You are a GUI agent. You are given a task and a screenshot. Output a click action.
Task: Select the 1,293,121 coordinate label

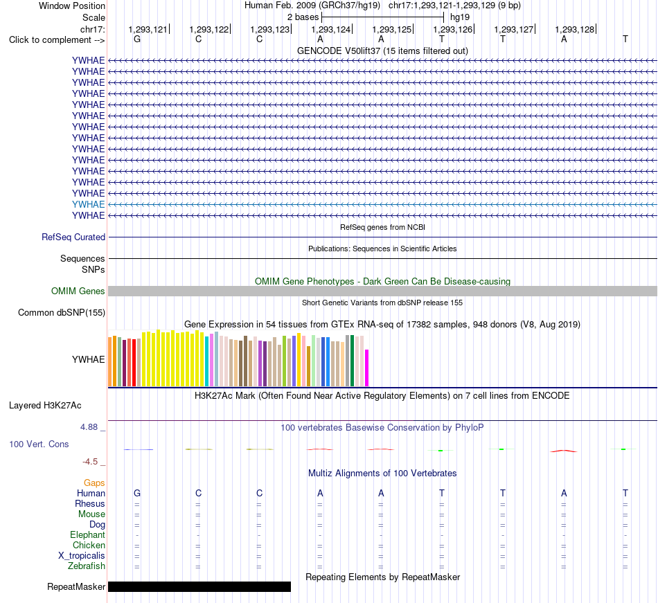(x=148, y=29)
